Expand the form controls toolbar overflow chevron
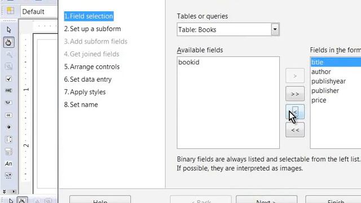The height and width of the screenshot is (203, 361). click(4, 192)
